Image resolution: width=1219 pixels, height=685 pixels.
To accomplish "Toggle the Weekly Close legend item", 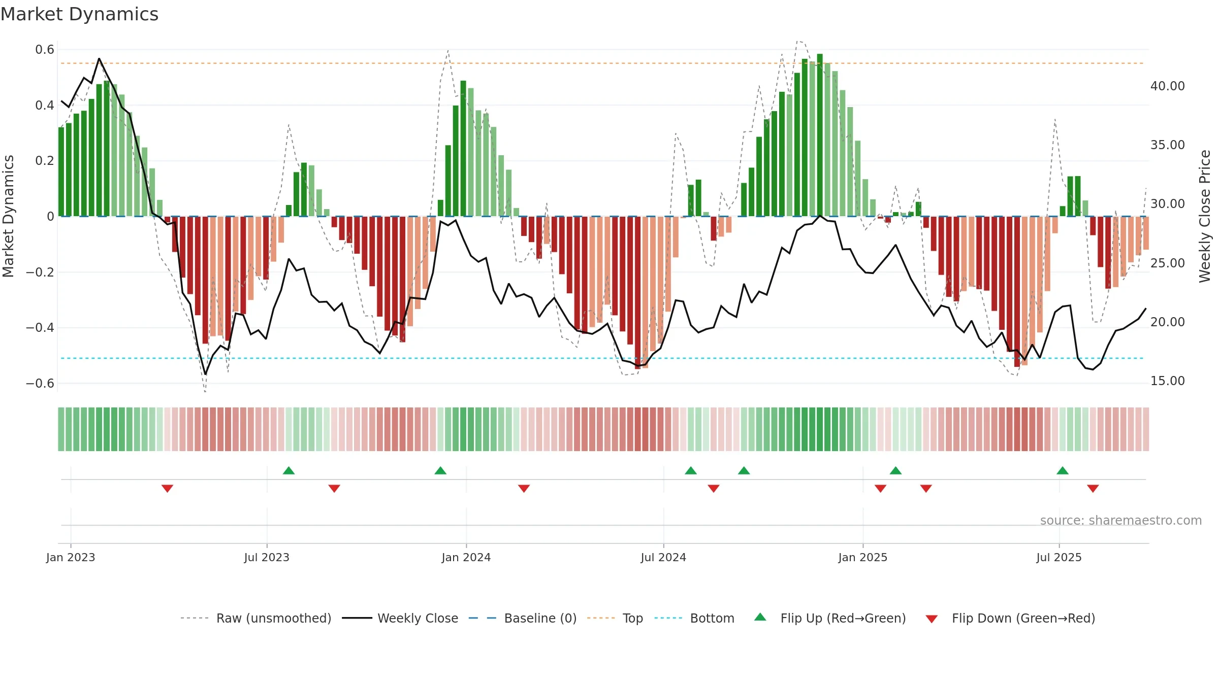I will (400, 618).
